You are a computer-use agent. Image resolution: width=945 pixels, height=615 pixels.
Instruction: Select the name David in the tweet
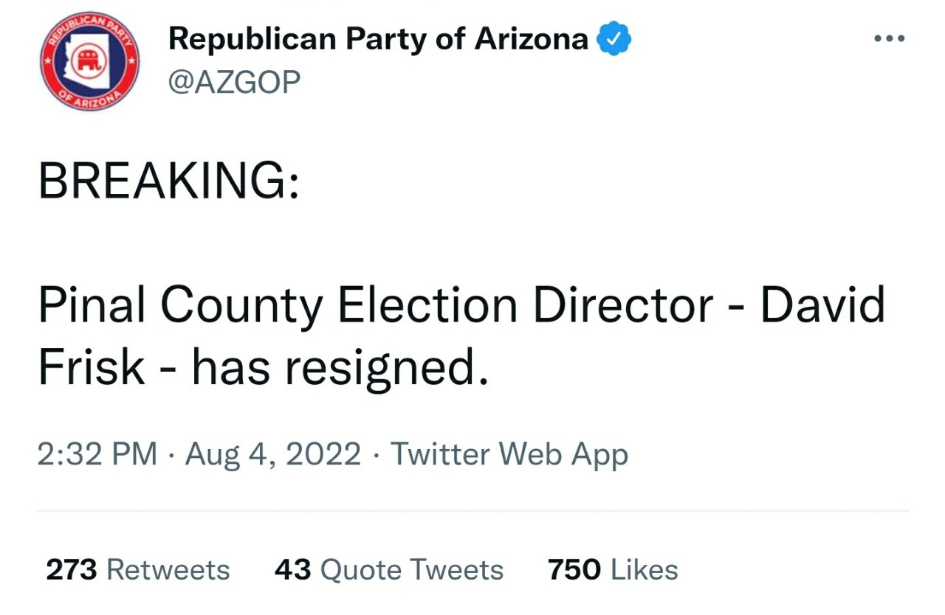point(823,305)
